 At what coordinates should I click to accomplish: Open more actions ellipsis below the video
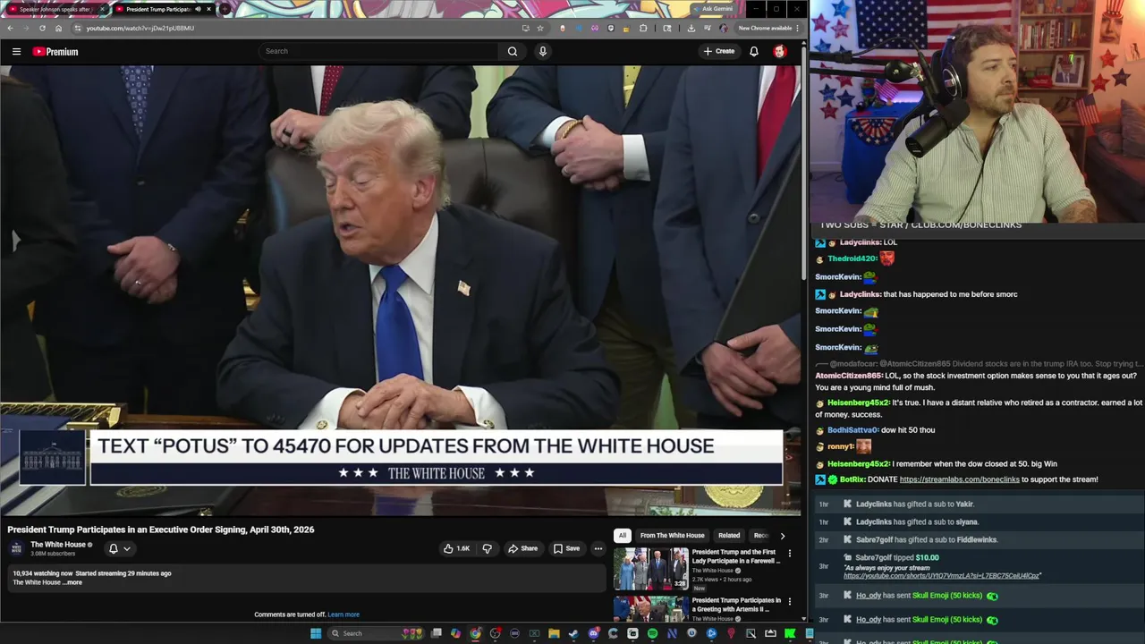click(x=598, y=548)
